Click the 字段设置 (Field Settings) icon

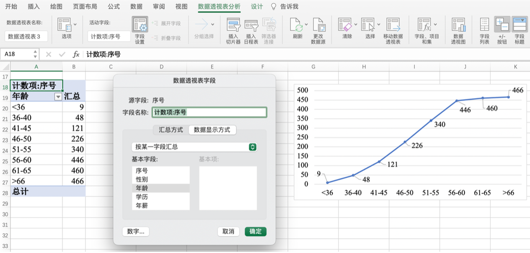click(140, 26)
